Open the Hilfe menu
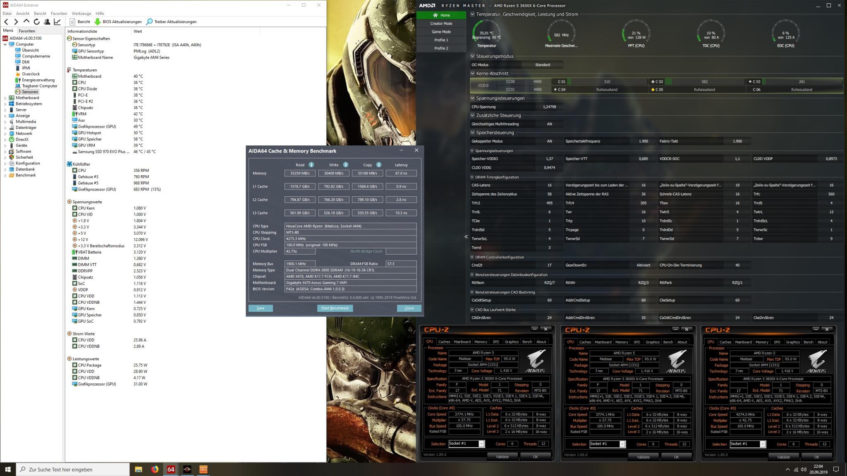This screenshot has height=476, width=847. [100, 13]
